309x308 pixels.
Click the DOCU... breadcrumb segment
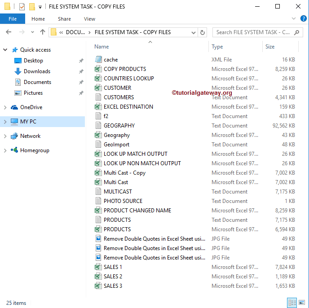point(75,32)
